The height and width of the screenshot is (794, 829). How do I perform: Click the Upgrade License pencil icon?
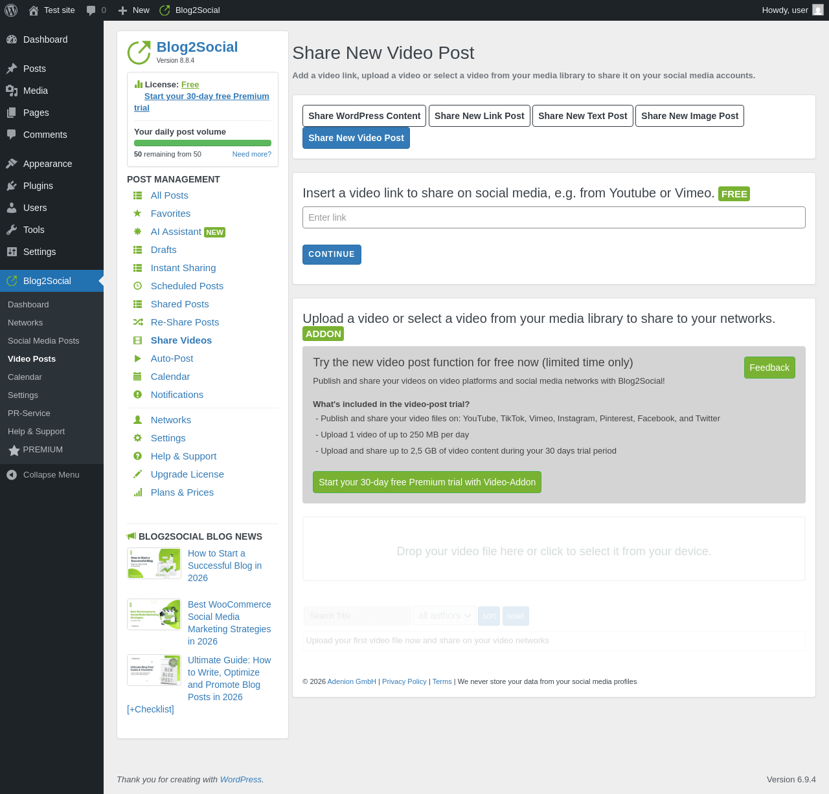137,474
